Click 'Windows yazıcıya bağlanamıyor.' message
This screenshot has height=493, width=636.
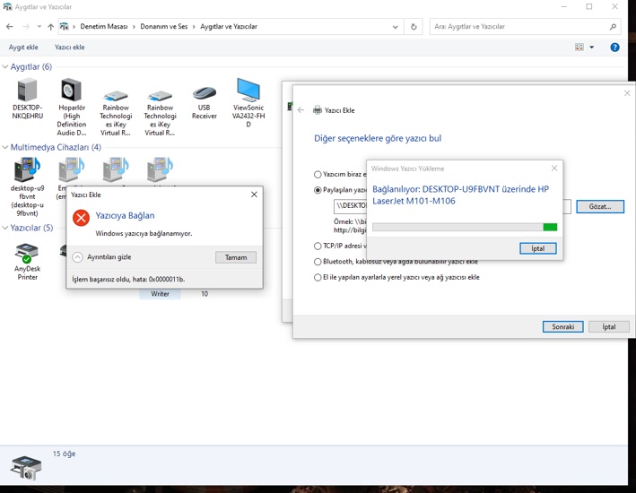pyautogui.click(x=144, y=234)
